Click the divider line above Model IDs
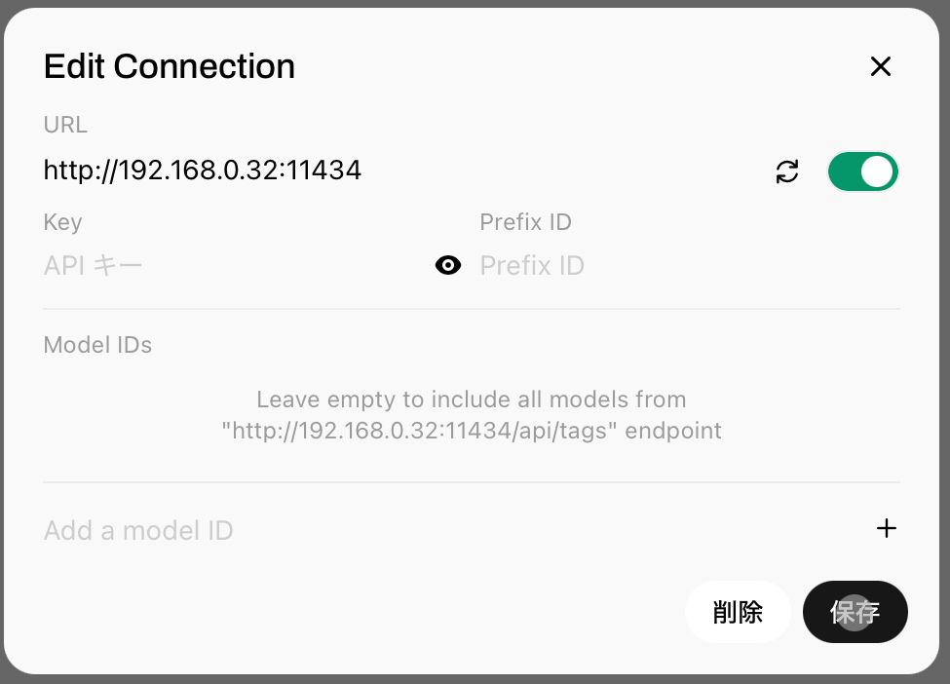The width and height of the screenshot is (950, 684). pyautogui.click(x=472, y=309)
